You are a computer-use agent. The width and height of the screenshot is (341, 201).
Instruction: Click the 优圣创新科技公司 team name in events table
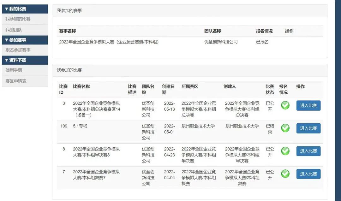click(221, 42)
